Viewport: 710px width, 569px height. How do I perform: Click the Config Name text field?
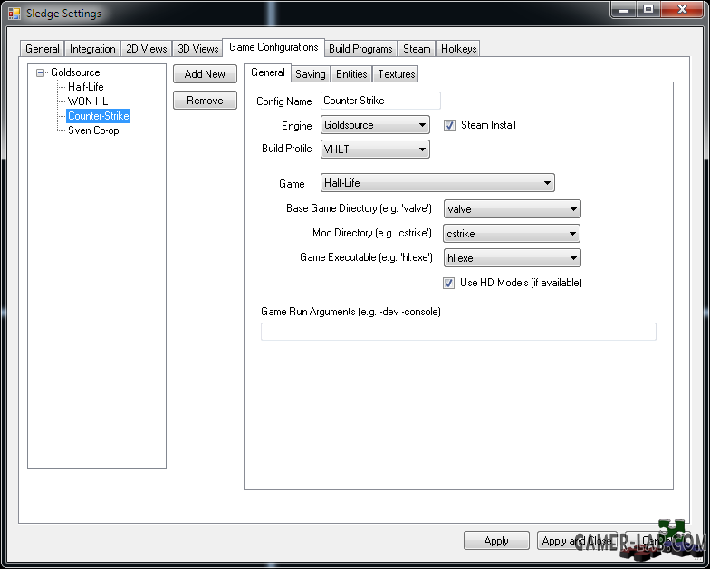coord(380,101)
